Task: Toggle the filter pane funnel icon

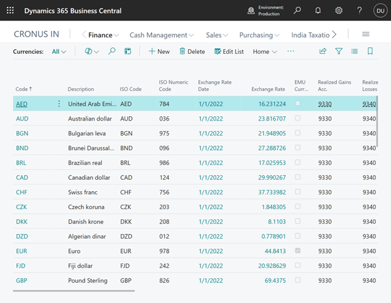Action: pyautogui.click(x=338, y=51)
